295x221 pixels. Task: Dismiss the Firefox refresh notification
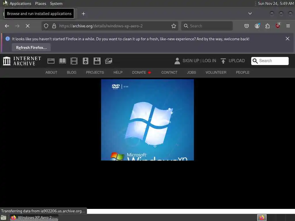288,39
